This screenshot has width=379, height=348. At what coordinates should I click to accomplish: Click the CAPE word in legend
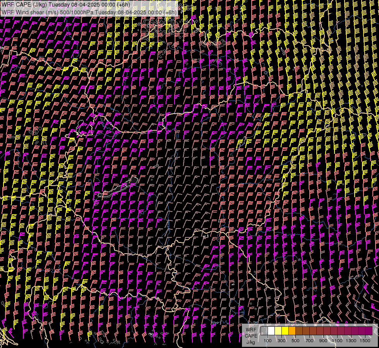(x=251, y=336)
